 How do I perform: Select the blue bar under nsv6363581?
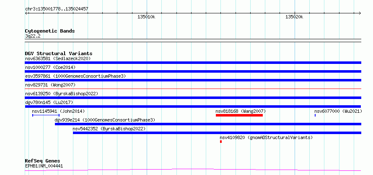point(193,63)
